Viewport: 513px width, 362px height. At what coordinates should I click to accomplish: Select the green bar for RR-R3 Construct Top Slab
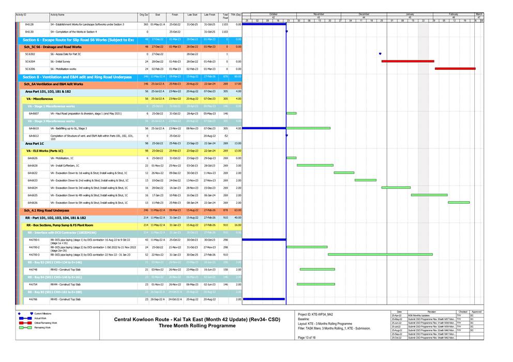point(318,269)
